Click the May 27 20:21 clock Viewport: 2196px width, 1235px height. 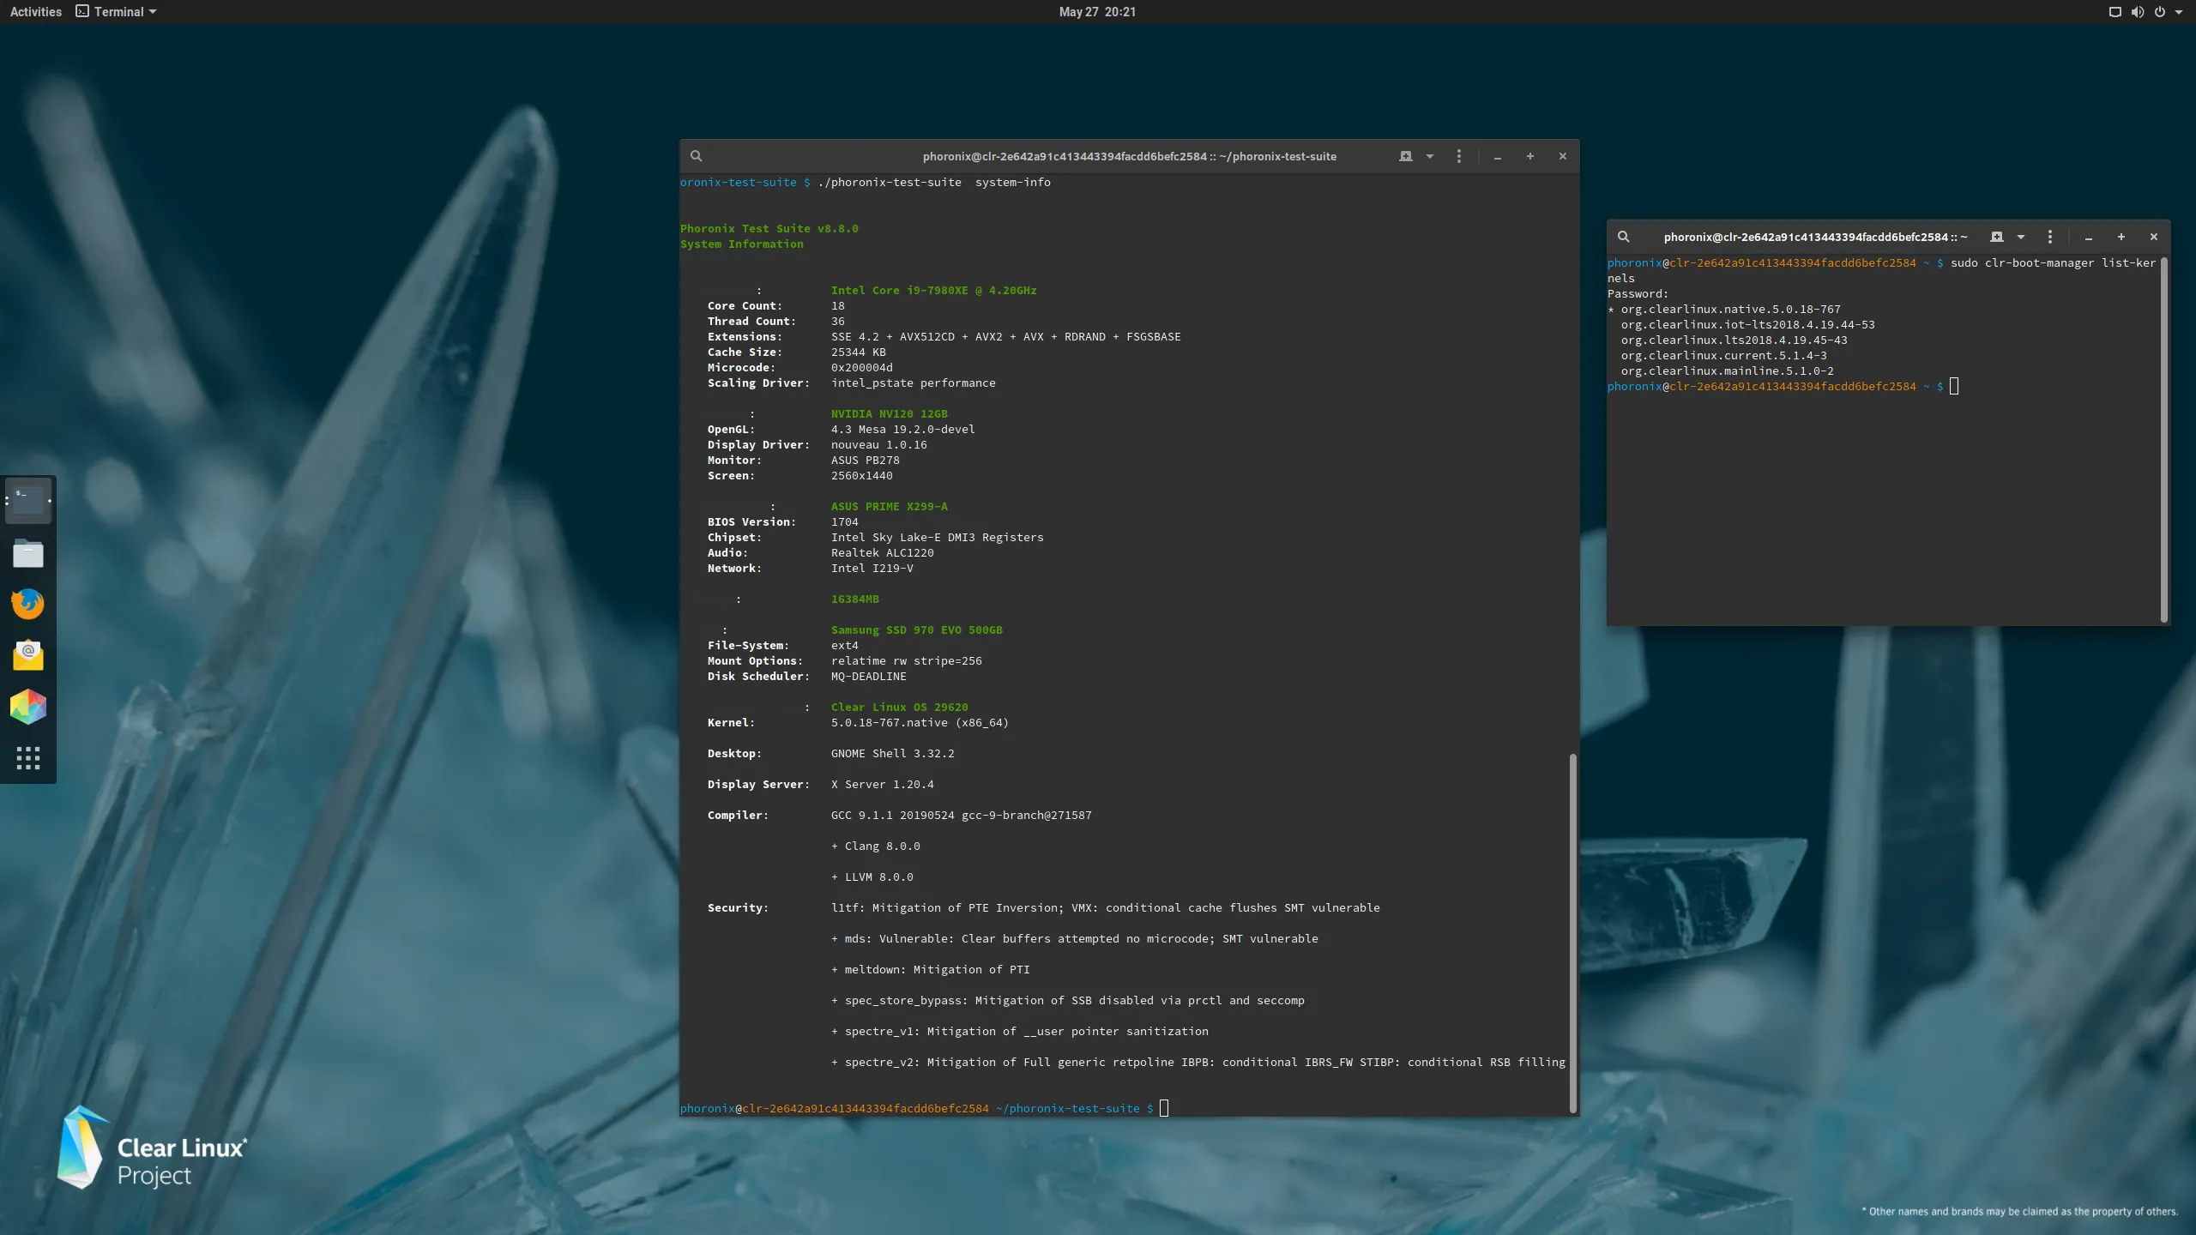pos(1097,12)
